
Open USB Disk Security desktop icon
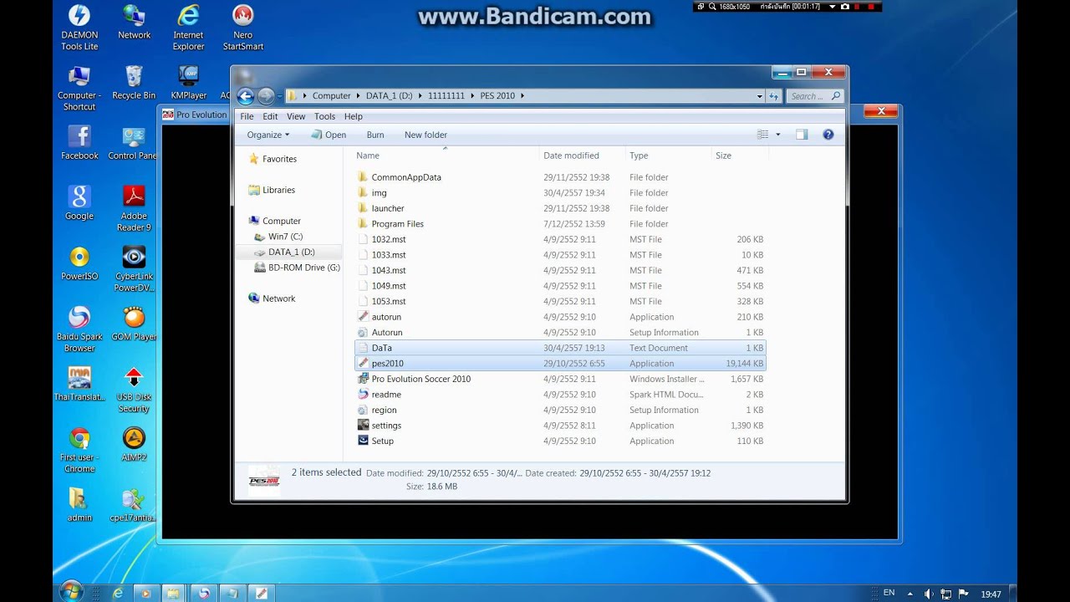(x=134, y=390)
